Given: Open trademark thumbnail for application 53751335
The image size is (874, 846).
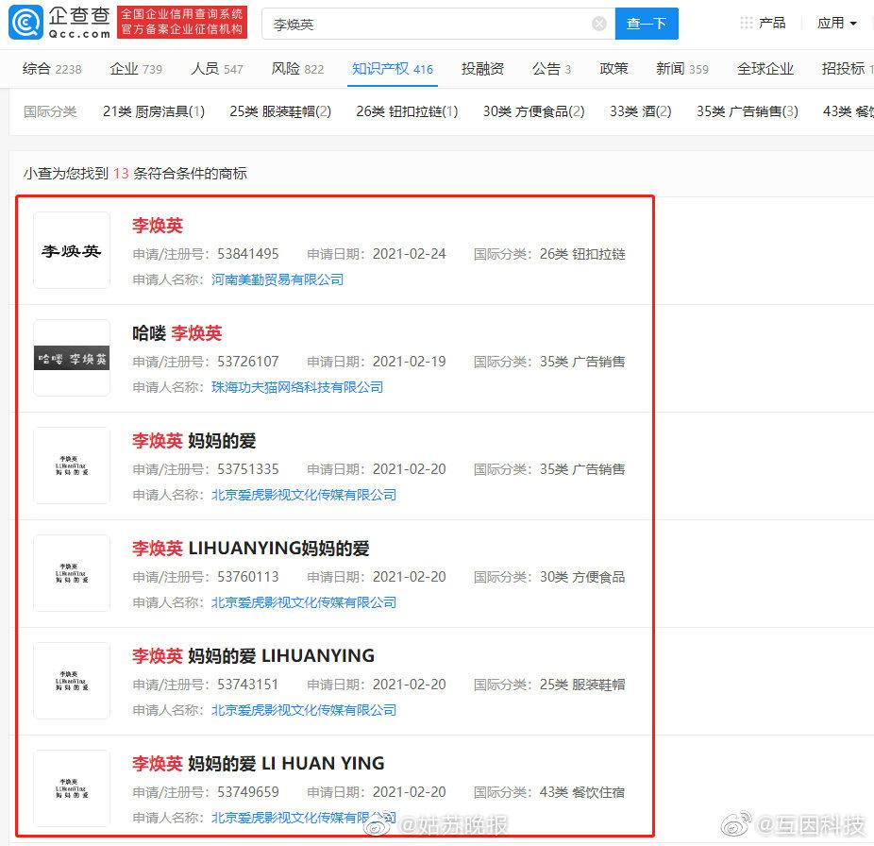Looking at the screenshot, I should click(x=72, y=465).
